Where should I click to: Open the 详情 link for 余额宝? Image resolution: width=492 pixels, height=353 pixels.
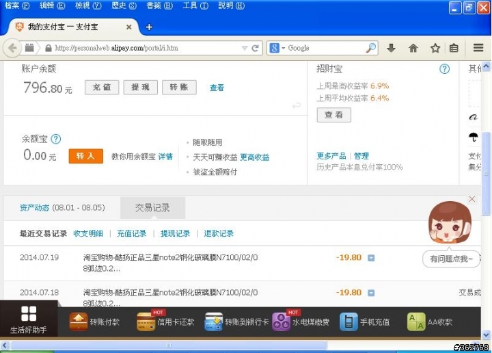pyautogui.click(x=165, y=157)
